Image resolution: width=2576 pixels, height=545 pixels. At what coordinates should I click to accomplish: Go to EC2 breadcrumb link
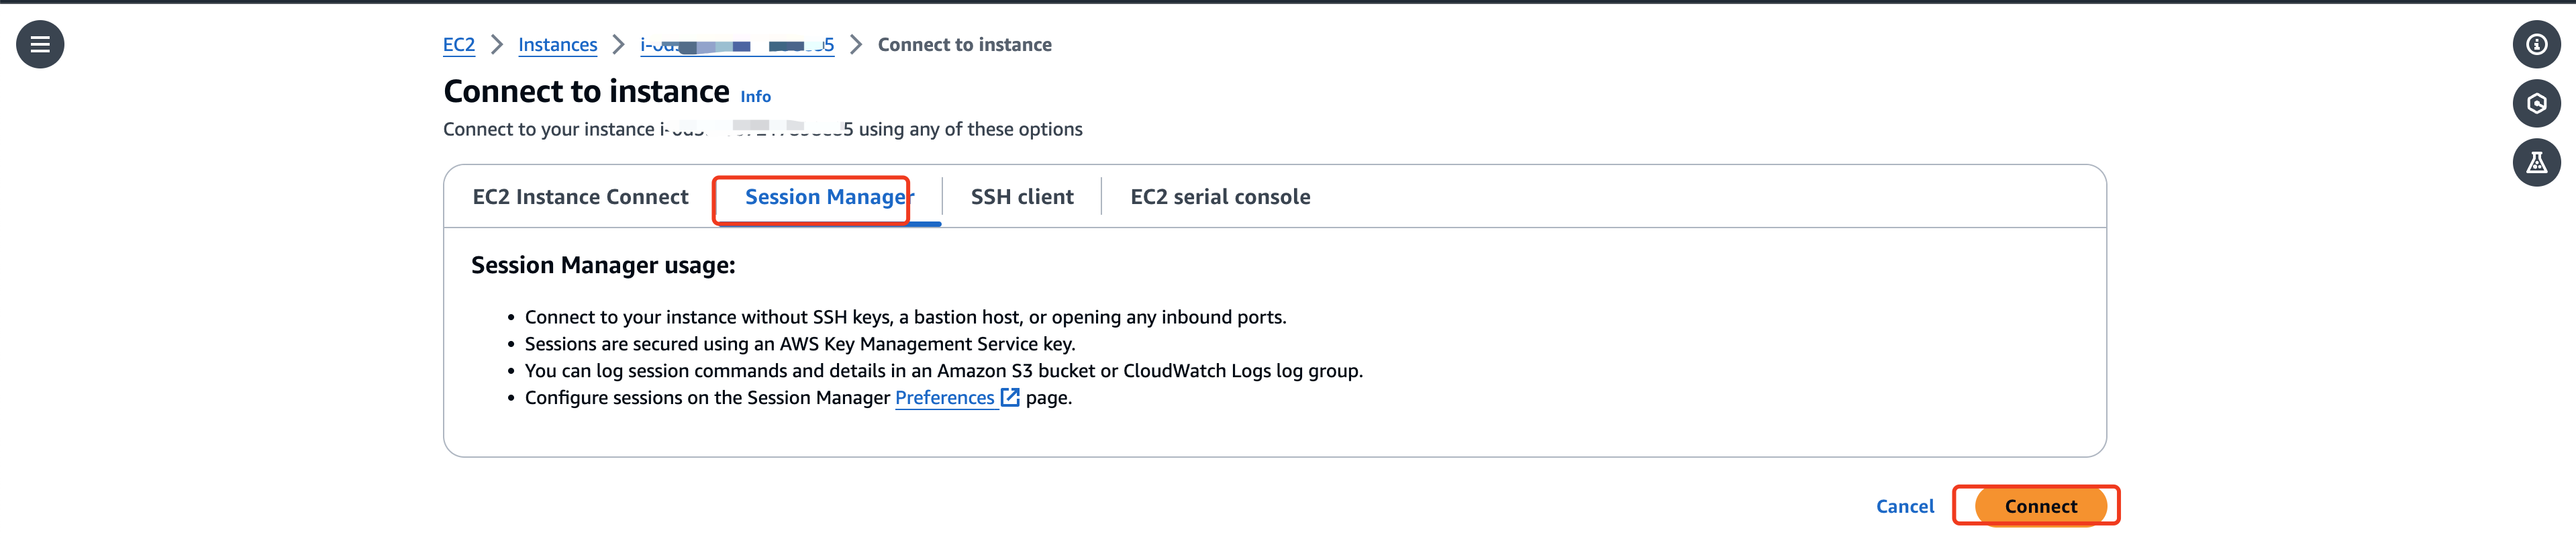tap(459, 44)
